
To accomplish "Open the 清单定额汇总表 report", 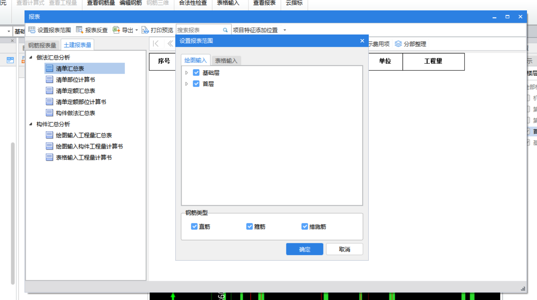I will pos(75,91).
